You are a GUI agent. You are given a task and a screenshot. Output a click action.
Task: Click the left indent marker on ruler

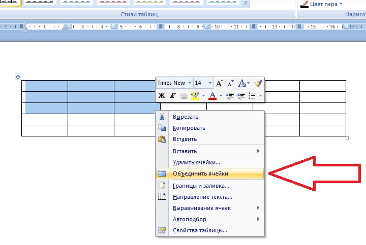(x=25, y=30)
